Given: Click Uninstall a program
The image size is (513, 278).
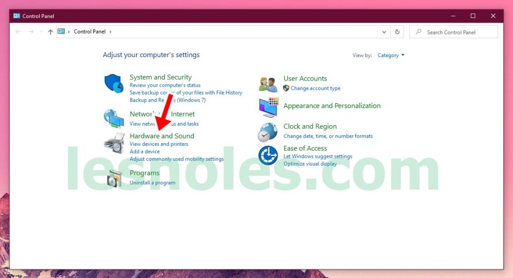Looking at the screenshot, I should tap(152, 182).
